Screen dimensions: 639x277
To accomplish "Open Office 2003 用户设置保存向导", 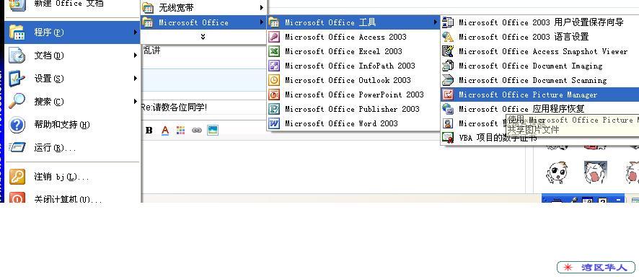I will [540, 22].
